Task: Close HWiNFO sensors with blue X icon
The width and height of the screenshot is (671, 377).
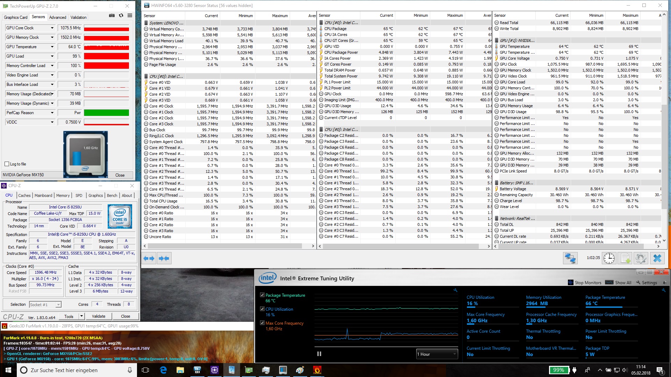Action: tap(657, 258)
